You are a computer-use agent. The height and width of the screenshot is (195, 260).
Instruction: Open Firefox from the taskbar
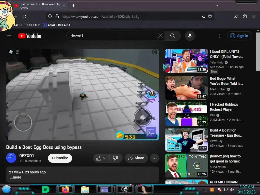click(65, 189)
